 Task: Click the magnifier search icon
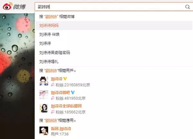187,7
